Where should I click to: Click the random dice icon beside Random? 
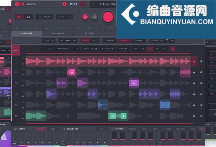pos(167,40)
